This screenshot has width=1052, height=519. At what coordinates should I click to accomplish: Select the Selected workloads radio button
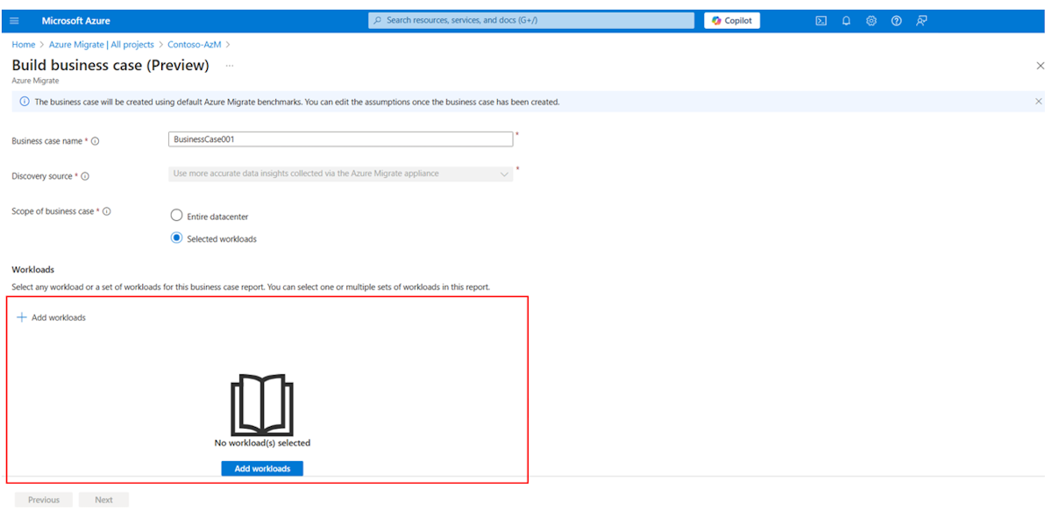[176, 238]
